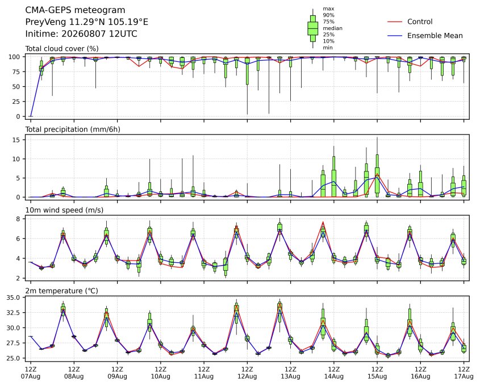Click the cloud cover starting point at zero percent
The image size is (480, 386).
pyautogui.click(x=31, y=116)
